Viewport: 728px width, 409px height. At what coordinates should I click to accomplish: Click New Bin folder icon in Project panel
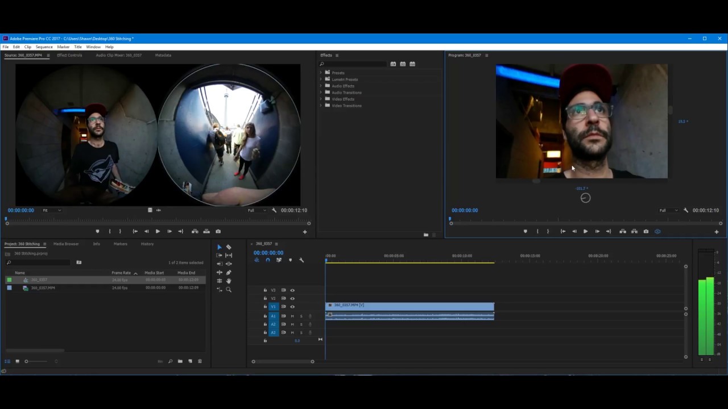180,361
